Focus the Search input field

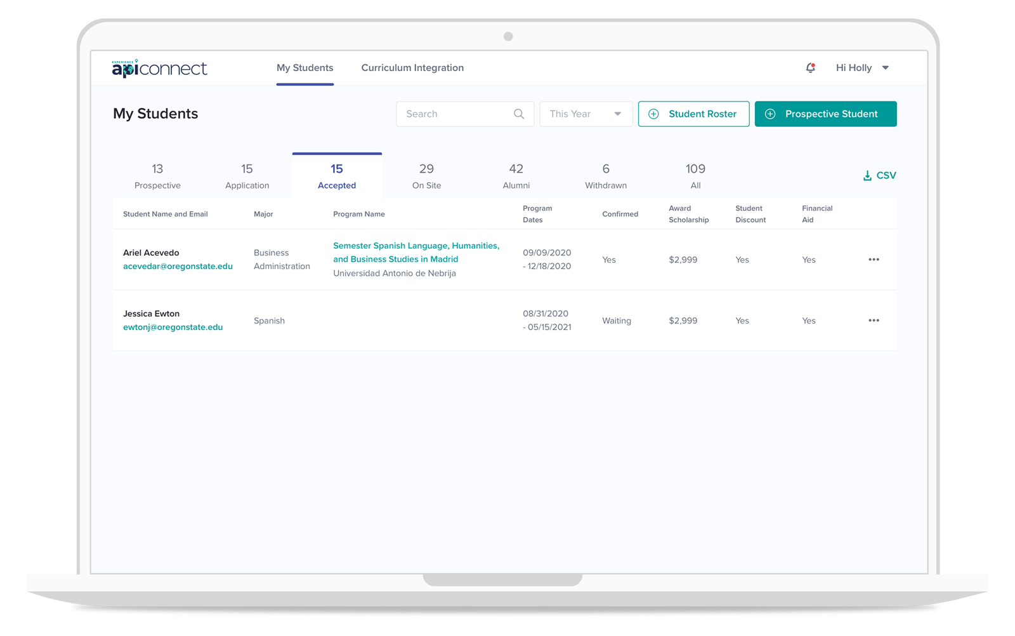tap(465, 114)
